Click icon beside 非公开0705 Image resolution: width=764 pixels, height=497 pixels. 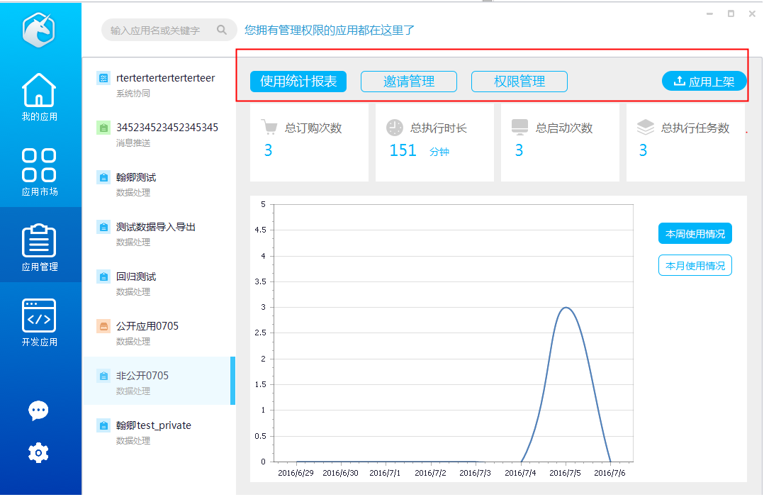click(103, 376)
